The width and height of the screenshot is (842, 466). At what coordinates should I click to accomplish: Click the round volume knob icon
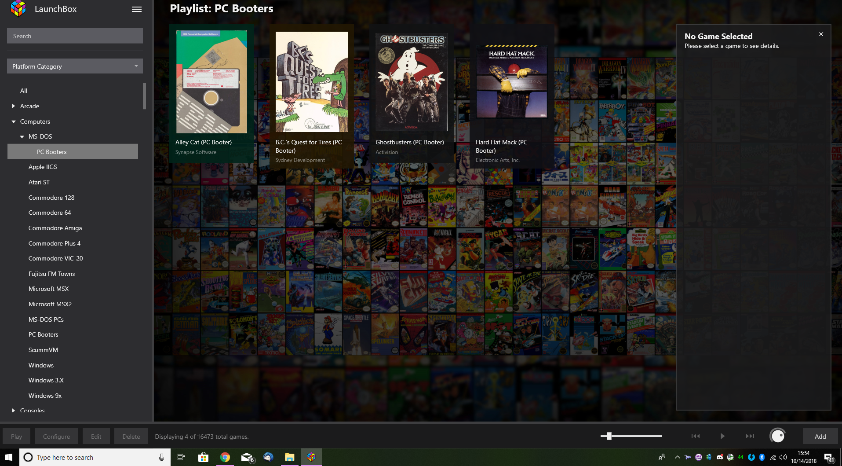(778, 436)
